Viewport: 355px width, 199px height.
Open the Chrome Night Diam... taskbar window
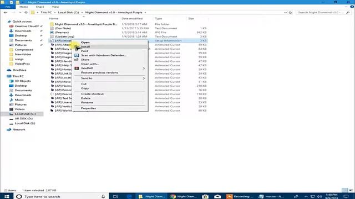tap(184, 196)
